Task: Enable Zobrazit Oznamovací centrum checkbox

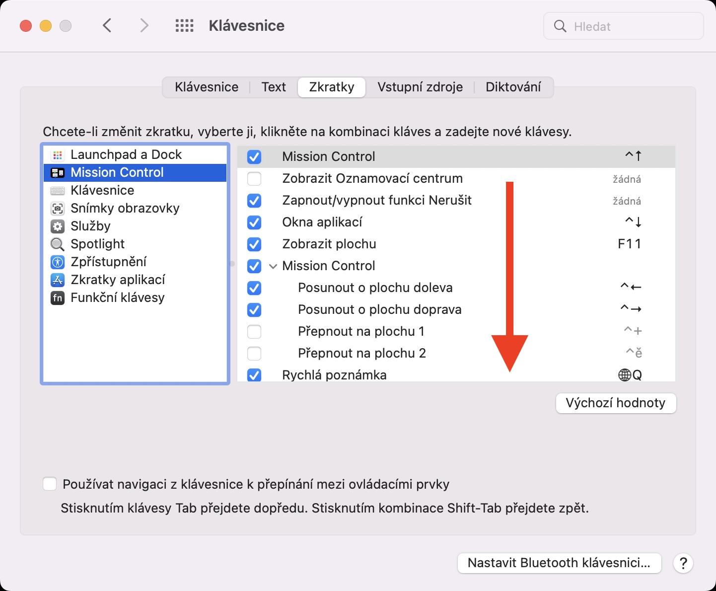Action: 254,179
